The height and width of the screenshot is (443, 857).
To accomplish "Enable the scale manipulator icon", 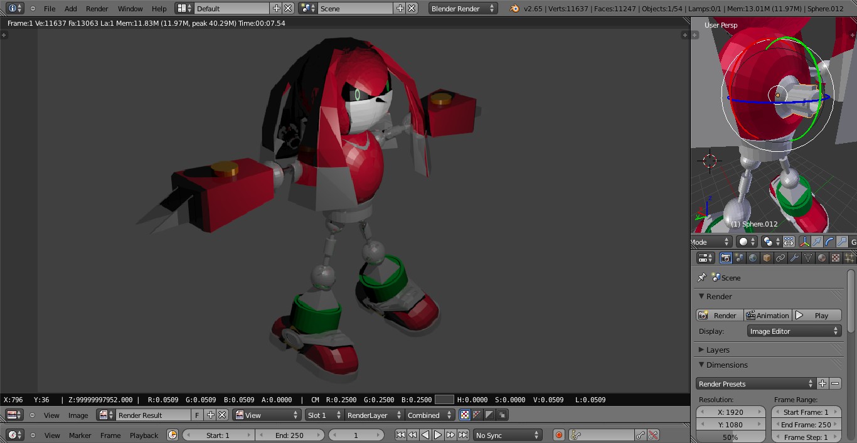I will pos(841,241).
